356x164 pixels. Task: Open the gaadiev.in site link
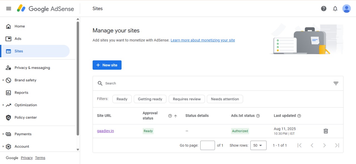(x=105, y=131)
